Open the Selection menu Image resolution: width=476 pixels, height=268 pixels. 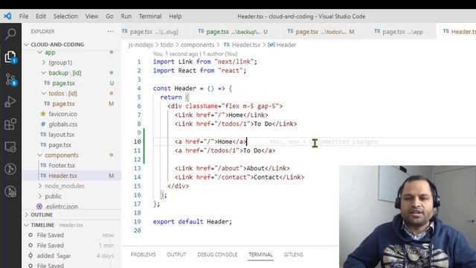click(65, 16)
